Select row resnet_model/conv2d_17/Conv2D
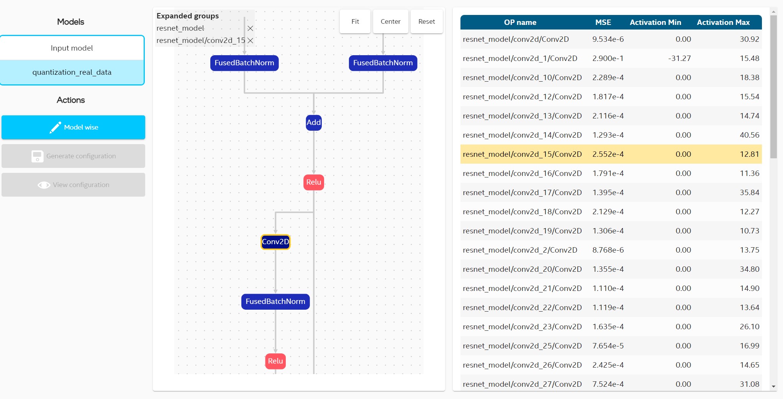 (611, 192)
